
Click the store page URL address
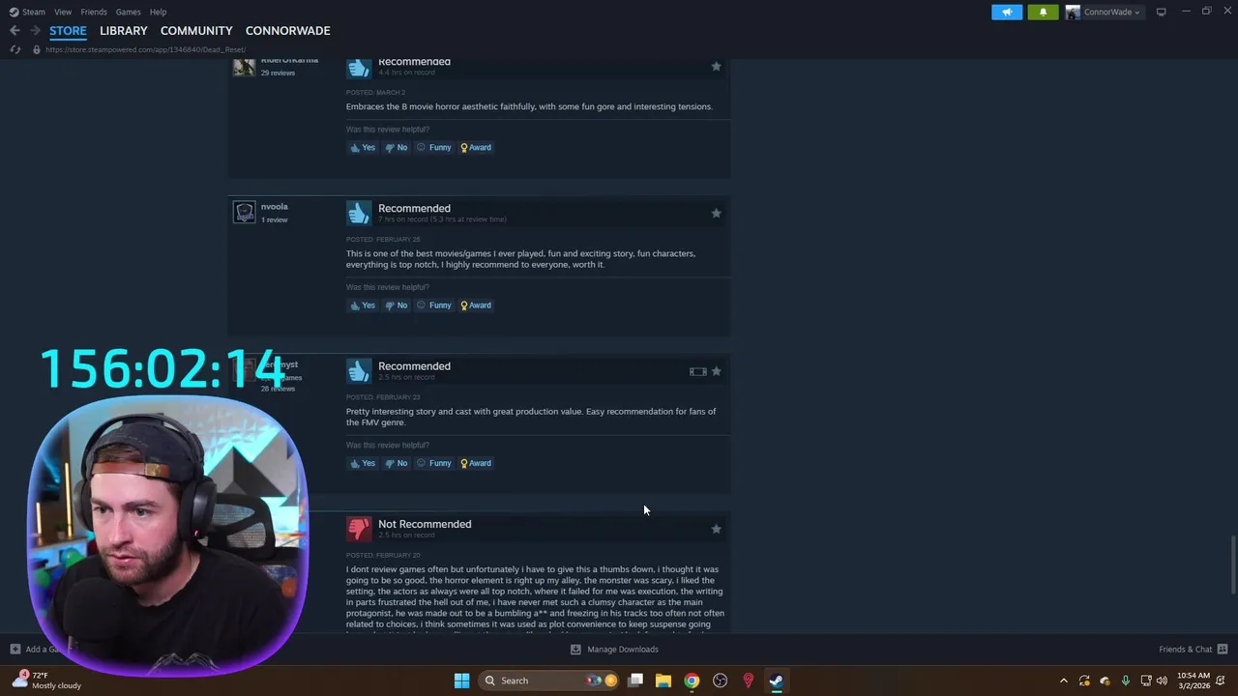[x=145, y=49]
